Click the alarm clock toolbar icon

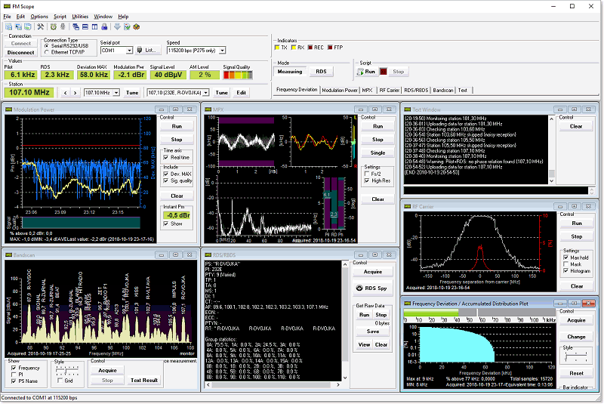[54, 27]
